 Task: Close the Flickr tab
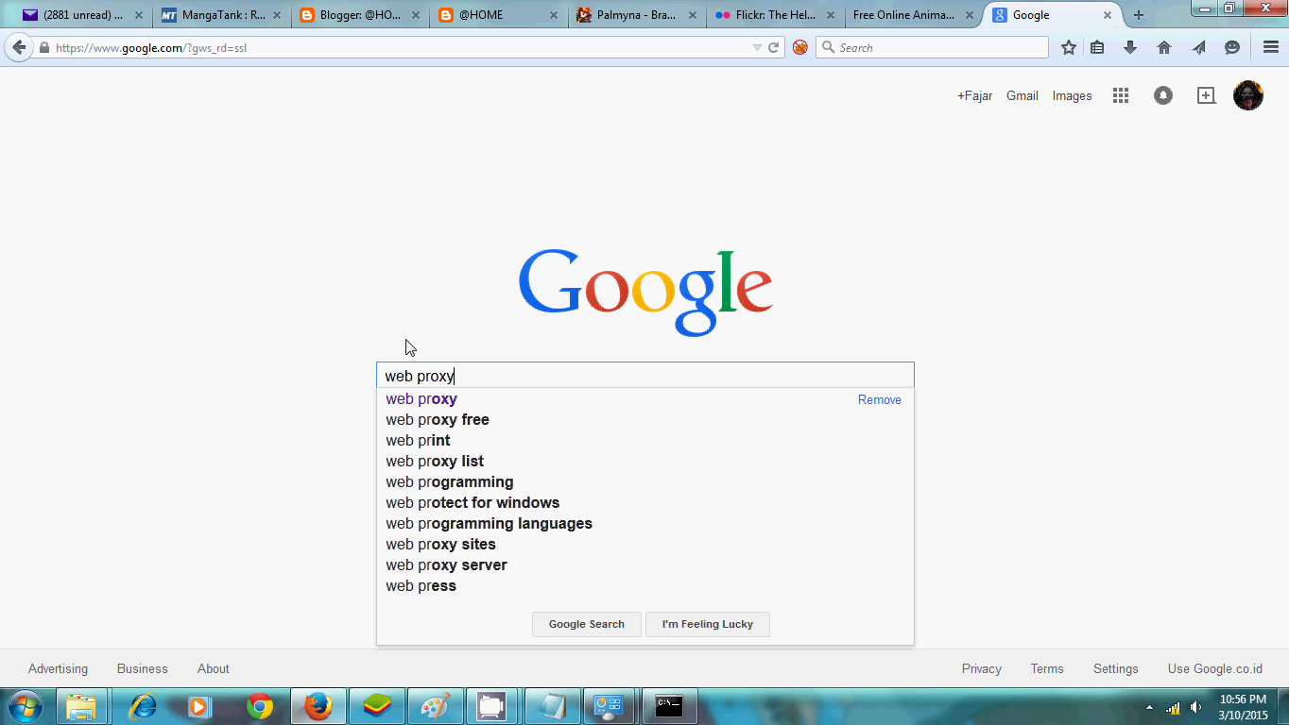pos(831,15)
